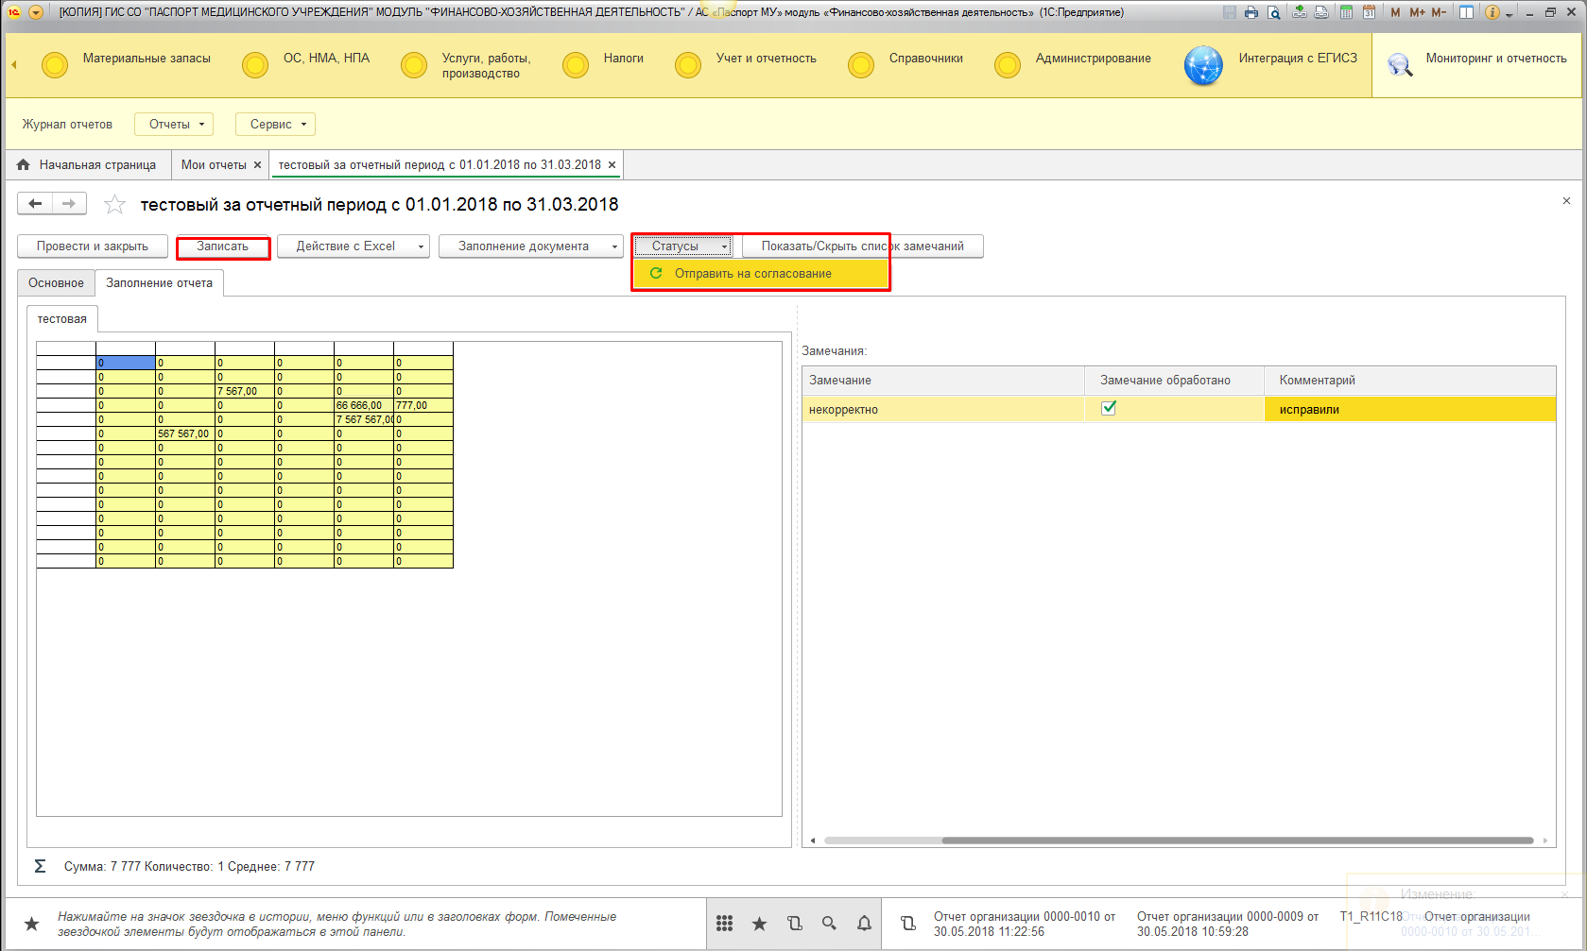This screenshot has width=1587, height=951.
Task: Add report to favorites with star outline
Action: click(x=114, y=205)
